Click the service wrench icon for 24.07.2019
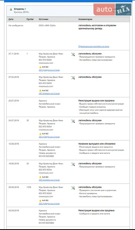 click(x=73, y=121)
